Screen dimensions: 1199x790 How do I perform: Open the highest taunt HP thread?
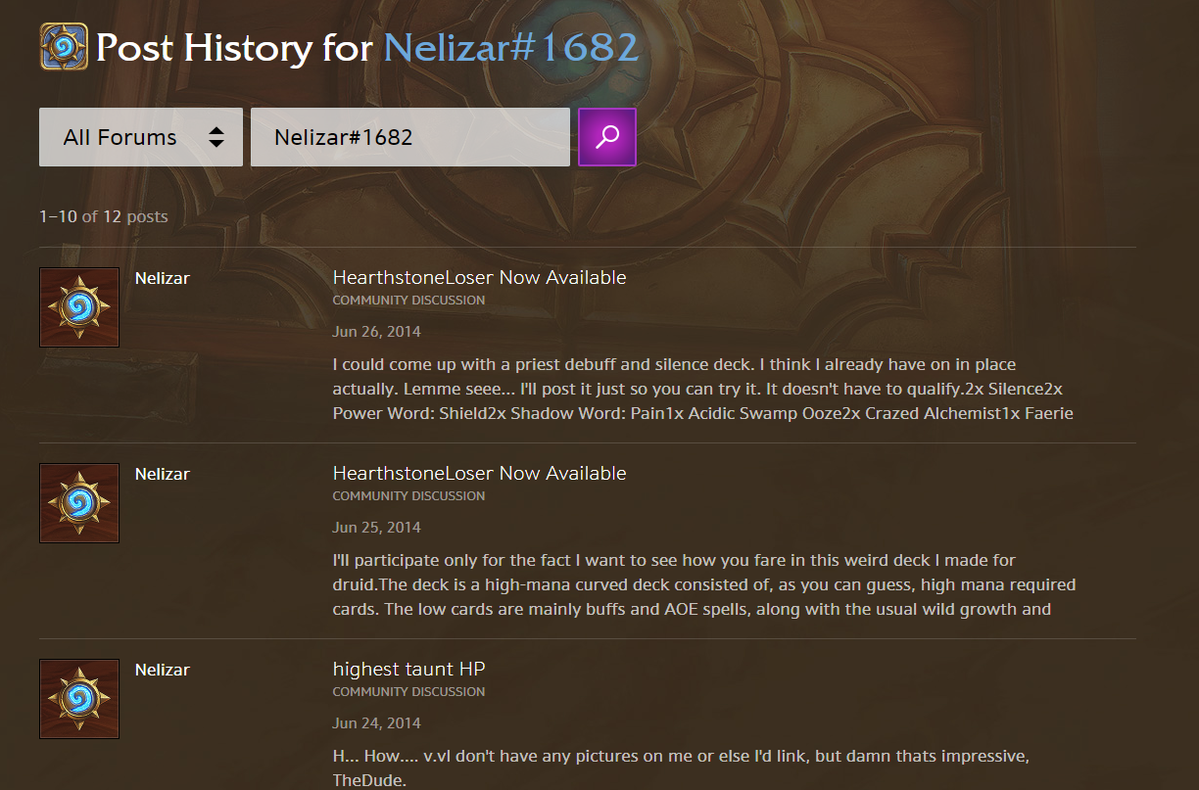[x=408, y=670]
